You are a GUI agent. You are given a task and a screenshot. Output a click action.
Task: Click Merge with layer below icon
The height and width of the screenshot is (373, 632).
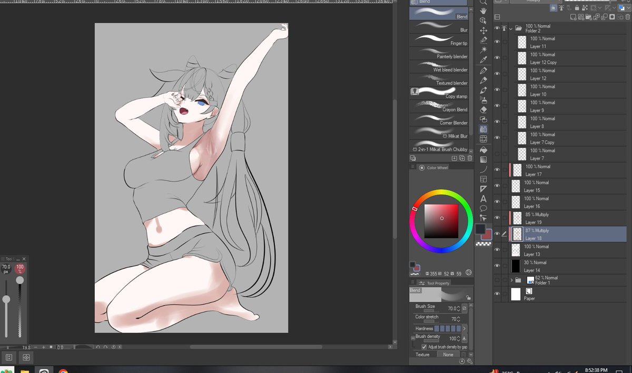tap(604, 17)
